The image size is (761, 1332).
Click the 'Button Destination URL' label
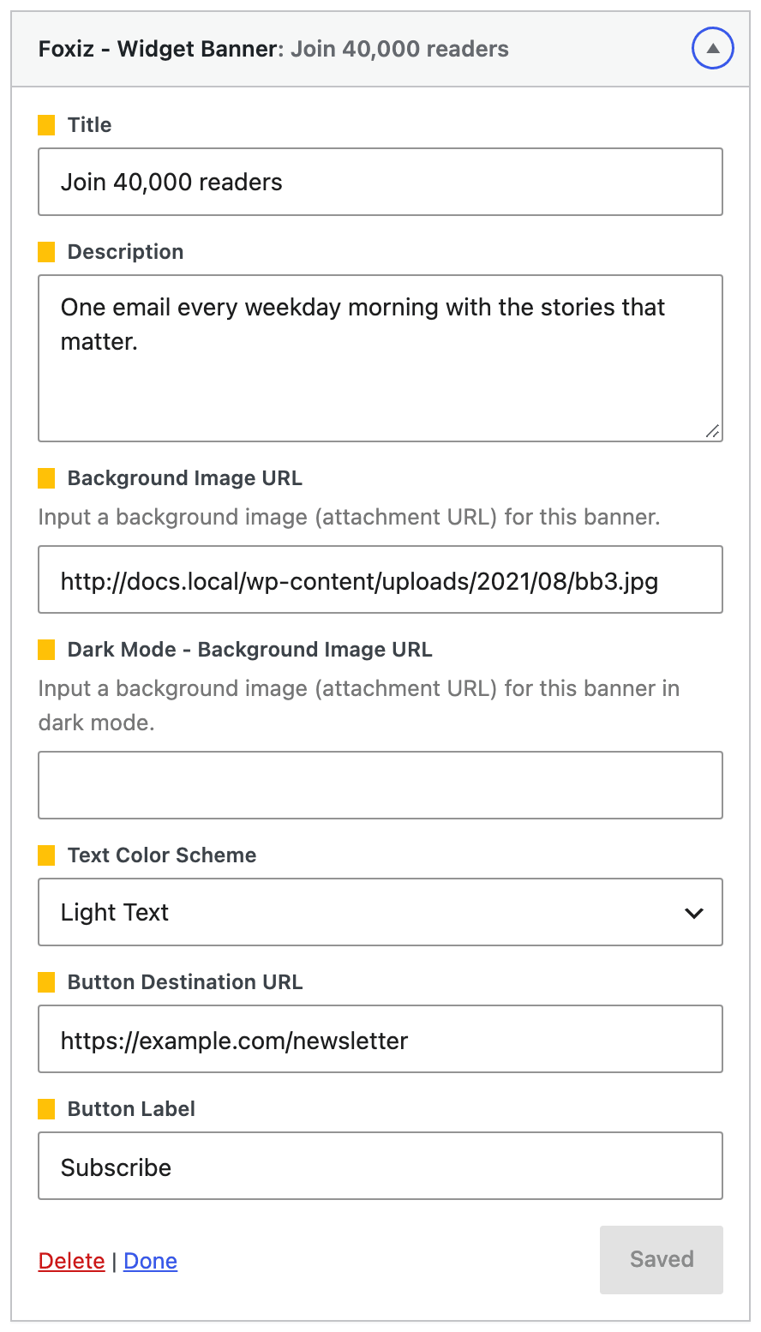[x=185, y=982]
